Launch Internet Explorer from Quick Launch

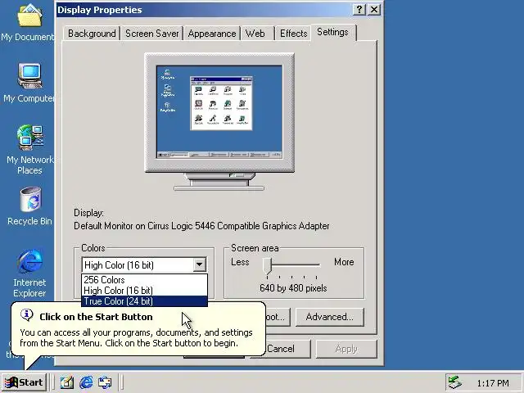86,382
